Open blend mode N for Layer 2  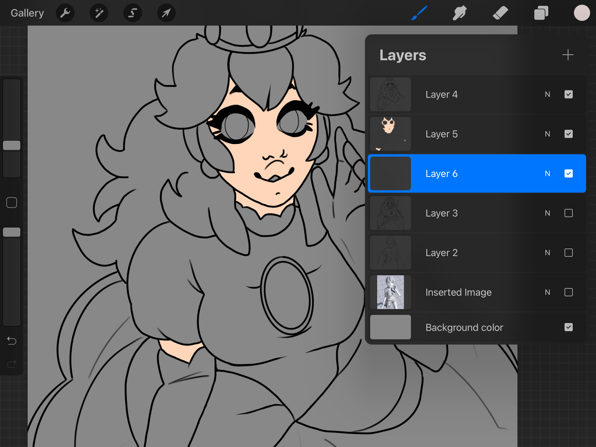tap(547, 253)
